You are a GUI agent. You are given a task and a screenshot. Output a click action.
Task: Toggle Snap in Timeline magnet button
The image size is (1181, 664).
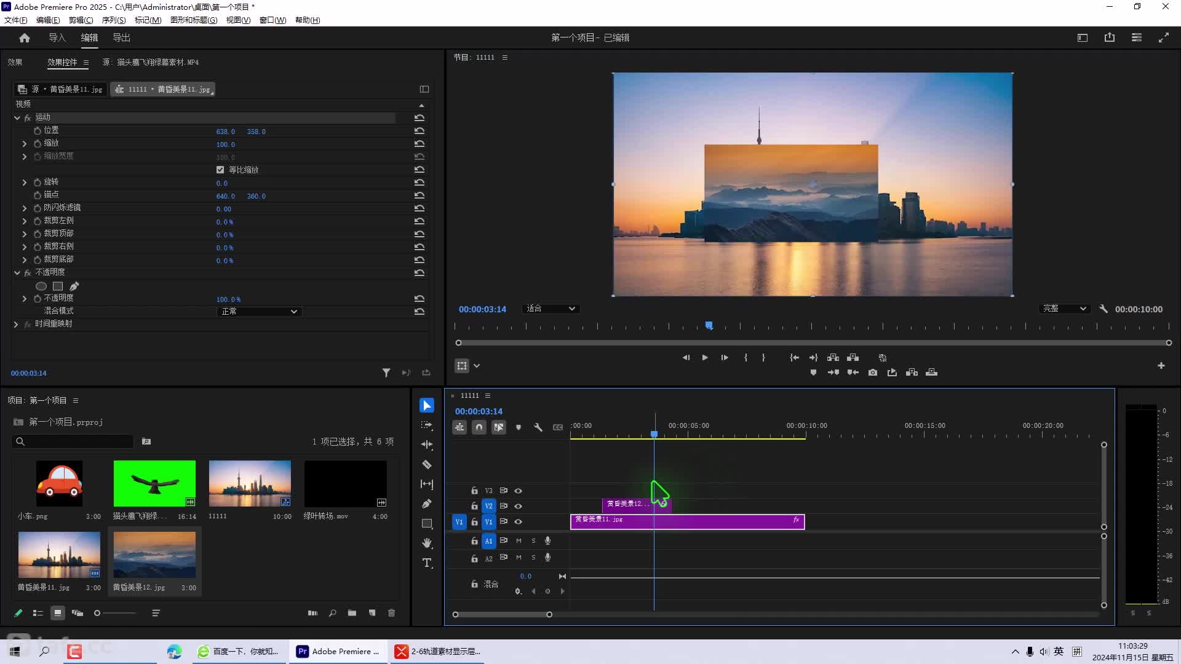479,427
